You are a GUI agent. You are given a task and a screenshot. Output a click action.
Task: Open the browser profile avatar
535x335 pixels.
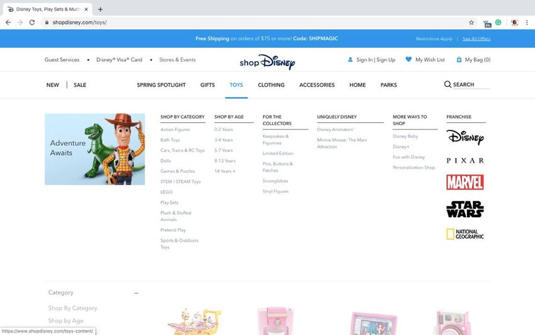click(514, 23)
